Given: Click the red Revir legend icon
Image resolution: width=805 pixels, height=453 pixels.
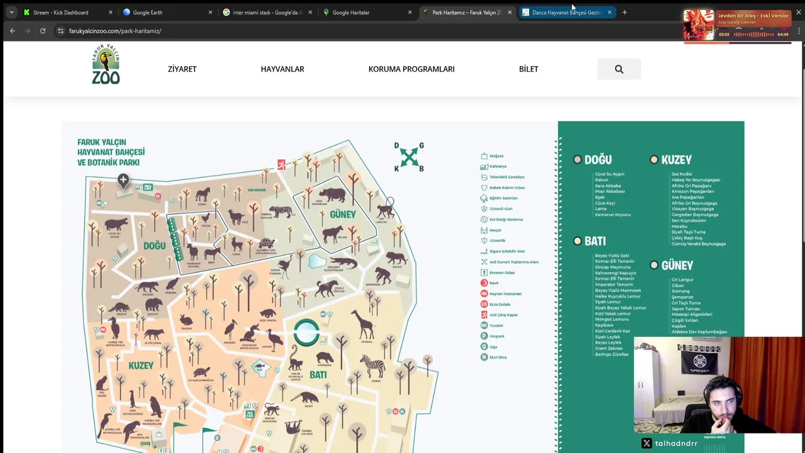Looking at the screenshot, I should tap(484, 283).
